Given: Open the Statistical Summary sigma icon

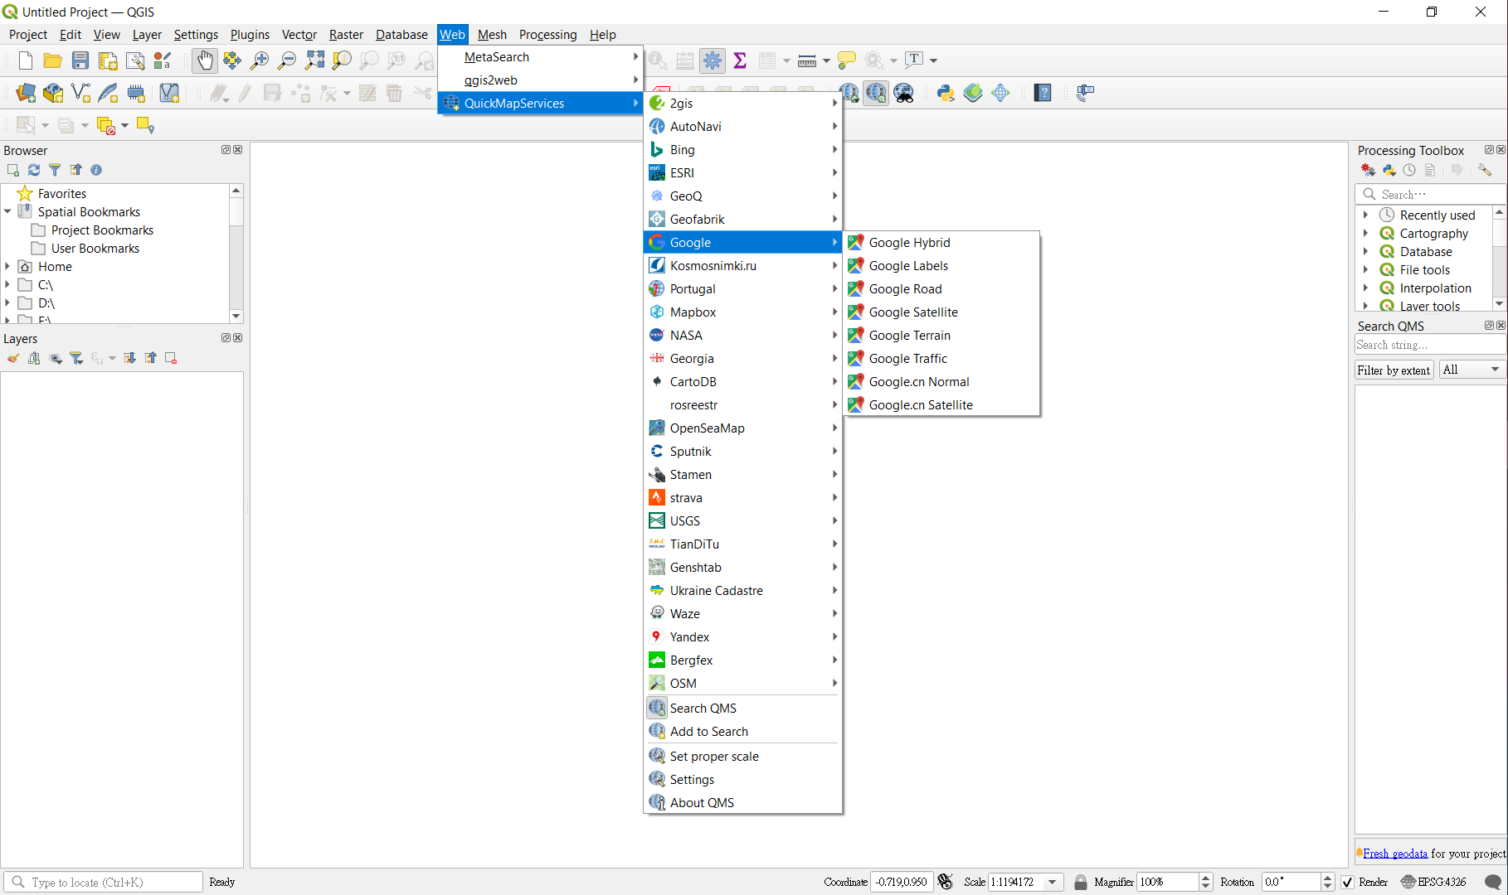Looking at the screenshot, I should (x=740, y=60).
